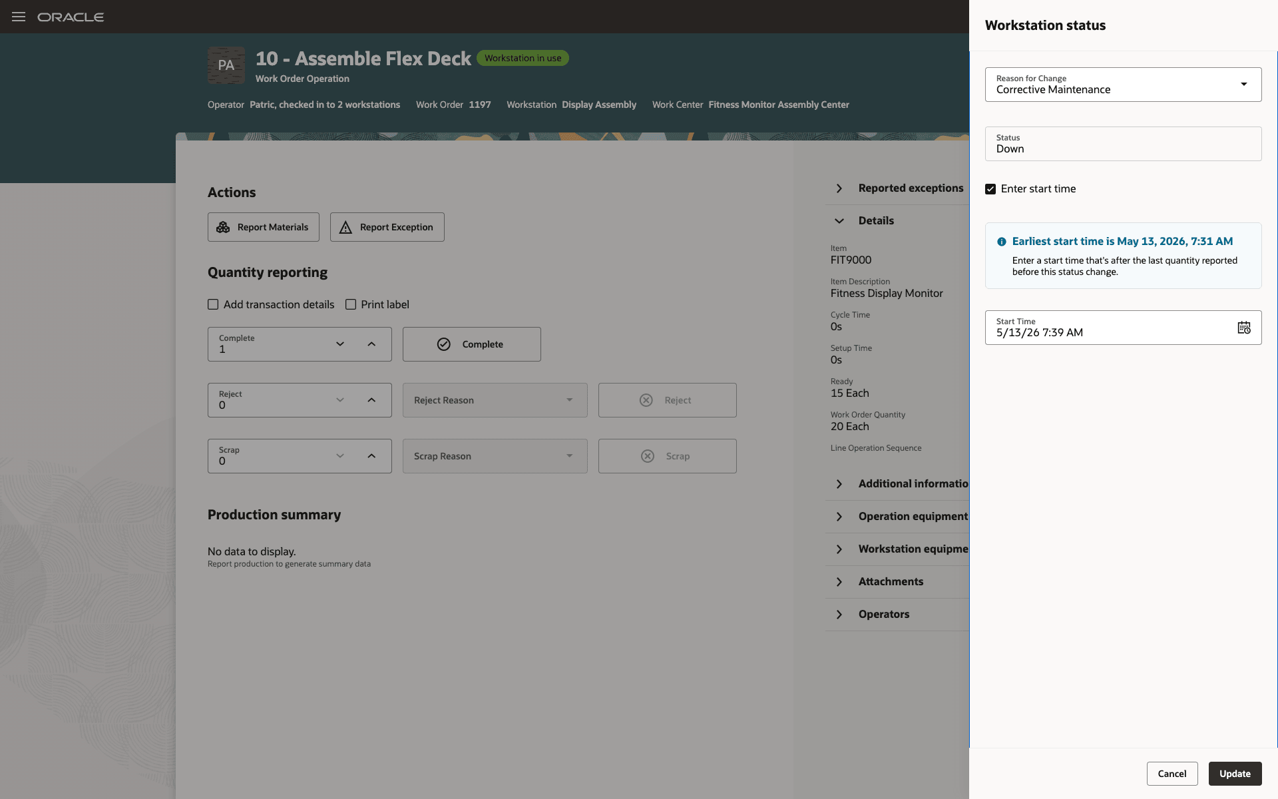Click the PA avatar thumbnail
Image resolution: width=1278 pixels, height=799 pixels.
[x=226, y=65]
